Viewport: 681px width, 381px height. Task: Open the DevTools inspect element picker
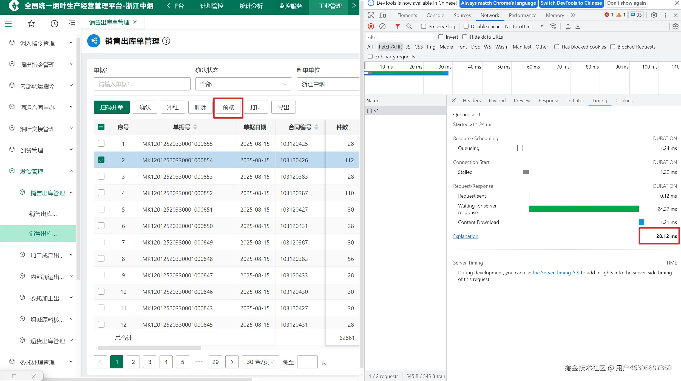pyautogui.click(x=371, y=15)
